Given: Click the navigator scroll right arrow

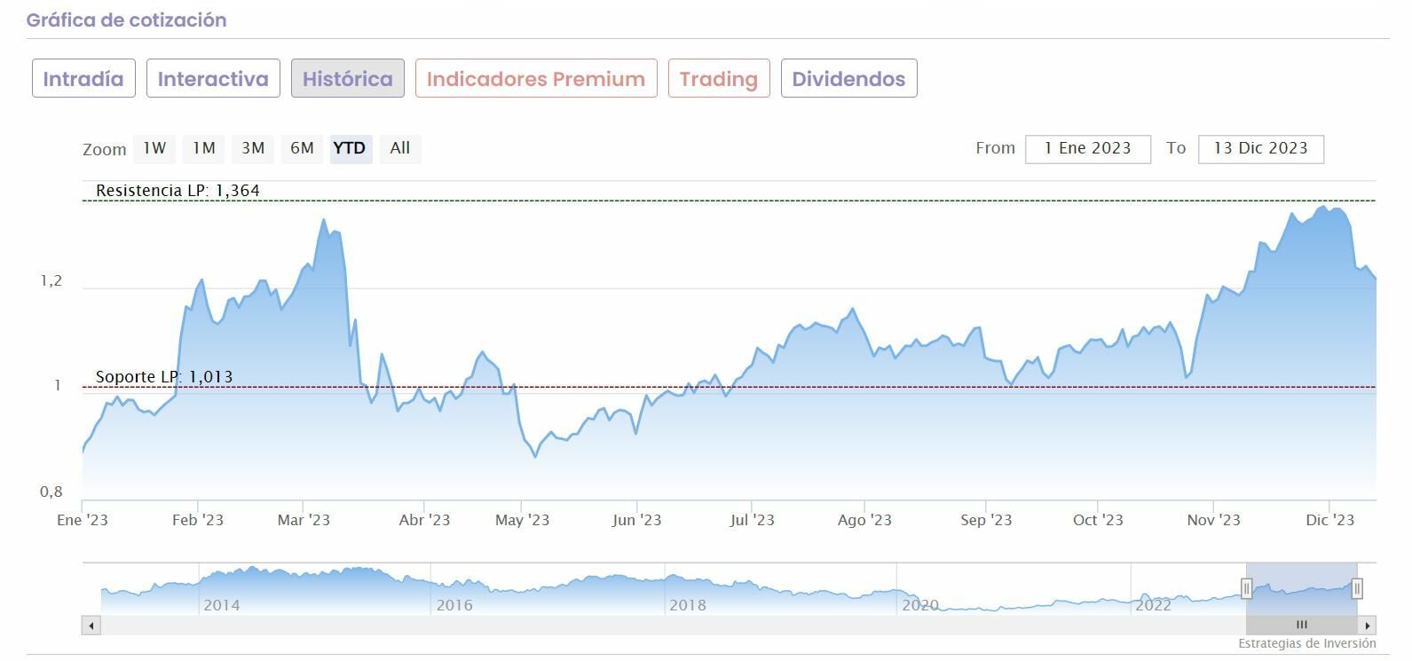Looking at the screenshot, I should pyautogui.click(x=1368, y=626).
